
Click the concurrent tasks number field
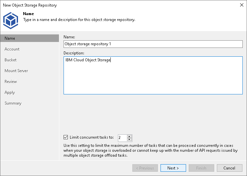click(123, 138)
